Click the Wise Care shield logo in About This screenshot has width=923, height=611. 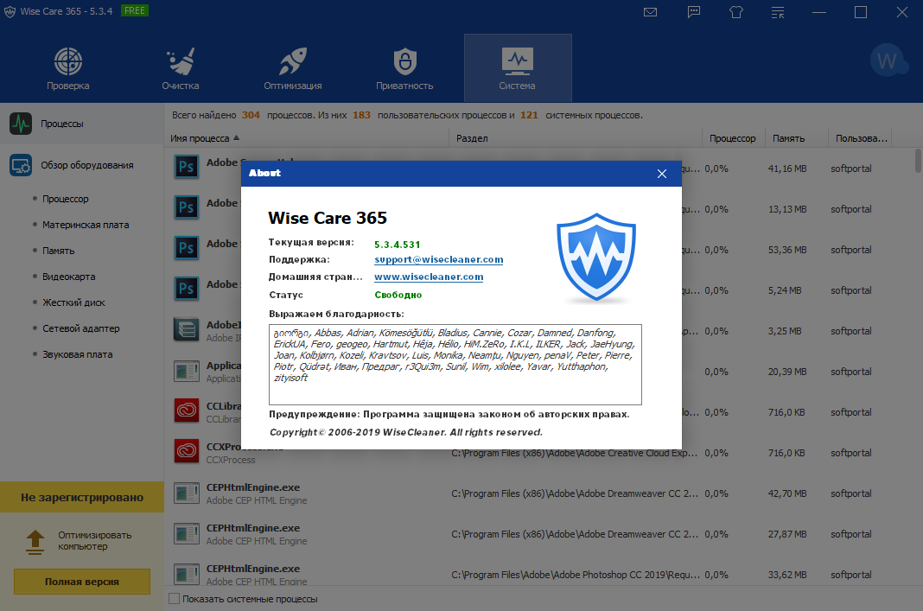[596, 258]
